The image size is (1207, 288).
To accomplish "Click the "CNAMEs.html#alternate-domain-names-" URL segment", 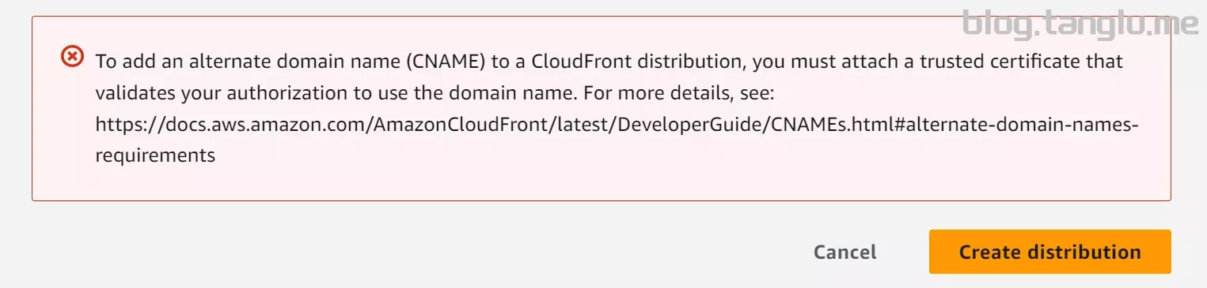I will coord(951,125).
